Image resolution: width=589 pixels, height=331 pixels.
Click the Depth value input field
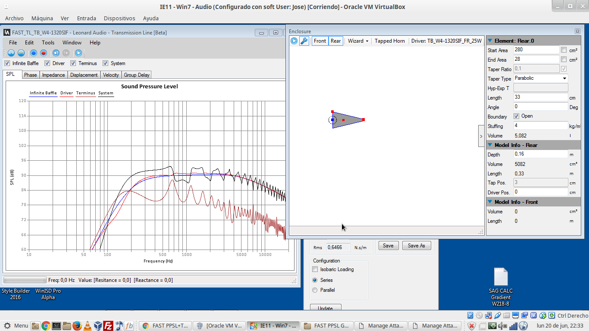pos(541,154)
